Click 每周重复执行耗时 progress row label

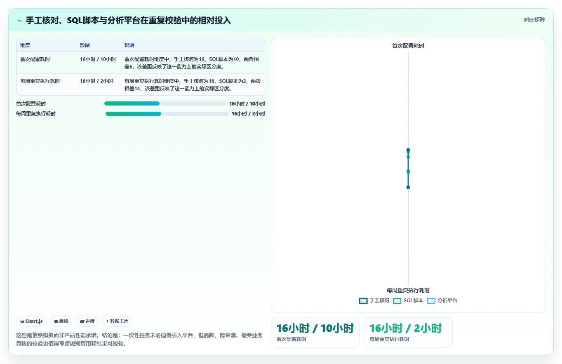point(36,114)
